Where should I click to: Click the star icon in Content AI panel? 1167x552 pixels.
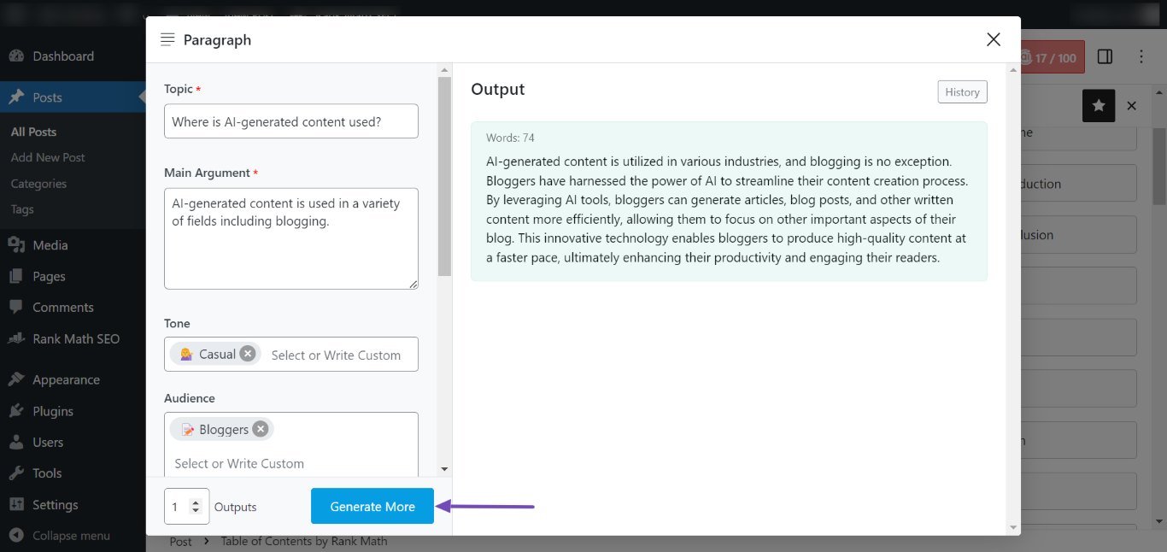click(1099, 105)
